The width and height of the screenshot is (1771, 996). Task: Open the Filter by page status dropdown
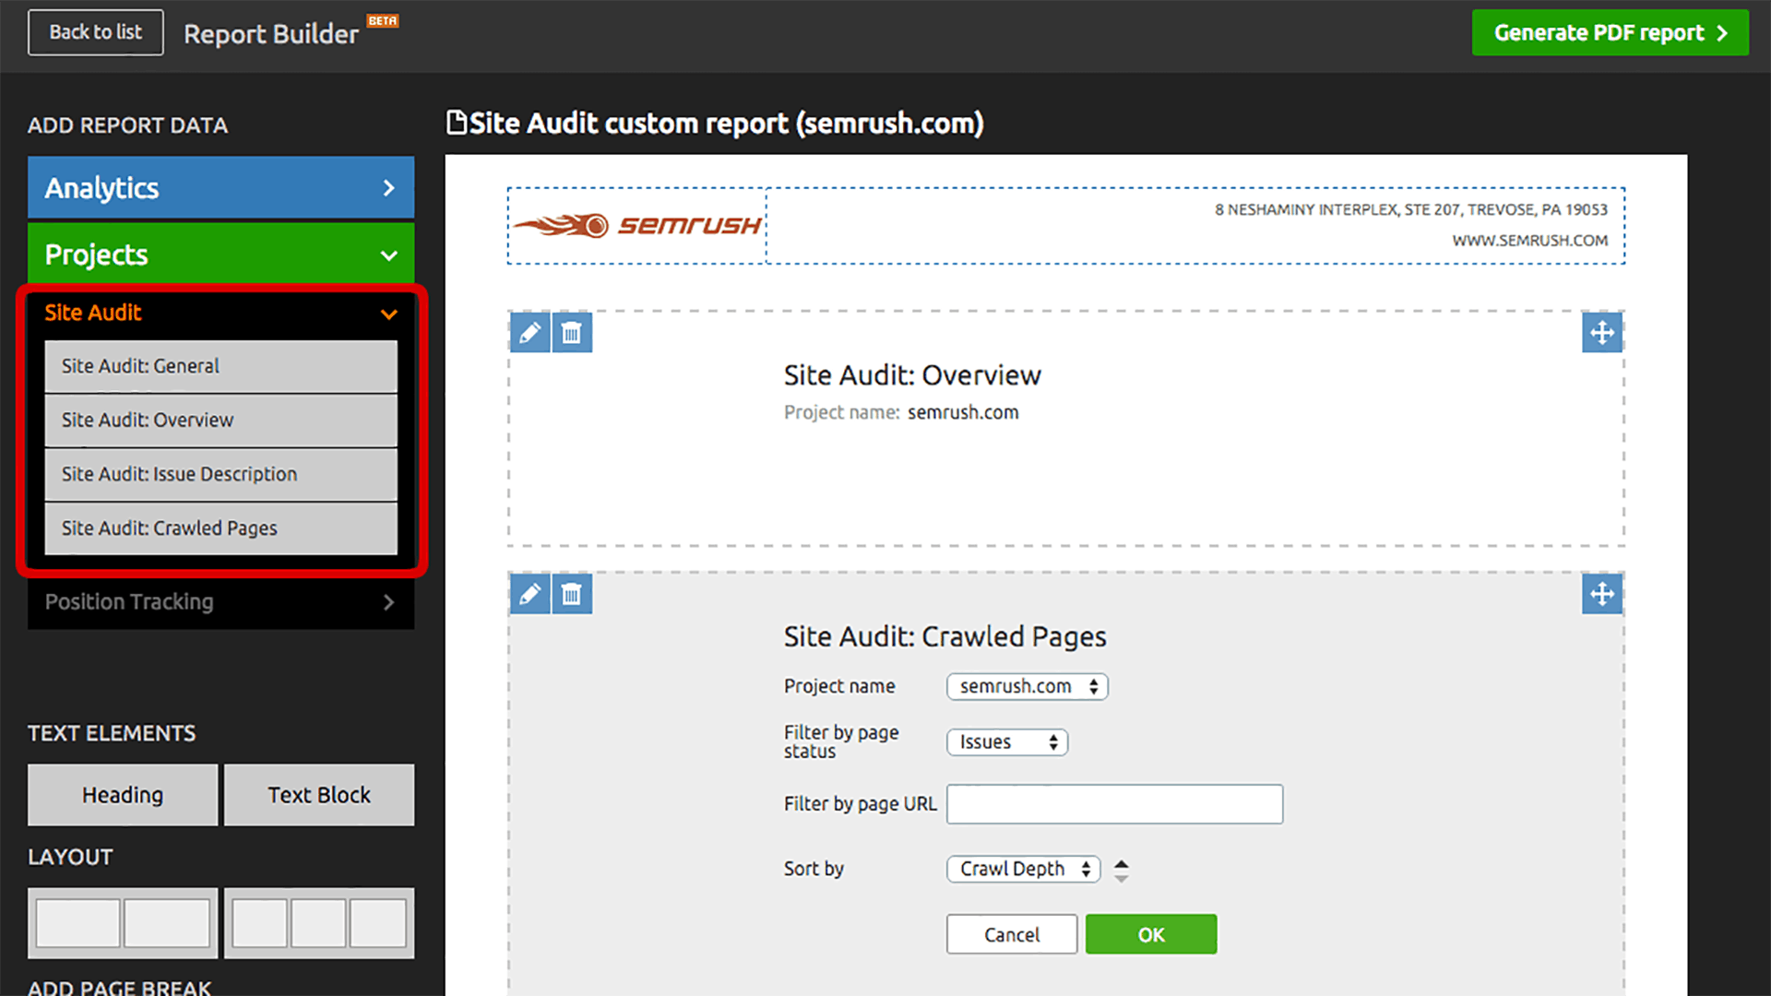click(x=1006, y=742)
